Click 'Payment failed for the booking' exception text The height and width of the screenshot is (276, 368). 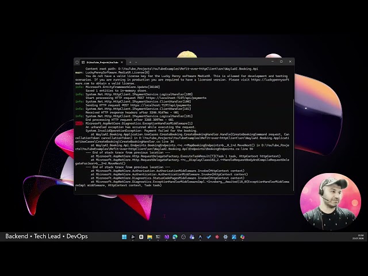(x=171, y=131)
